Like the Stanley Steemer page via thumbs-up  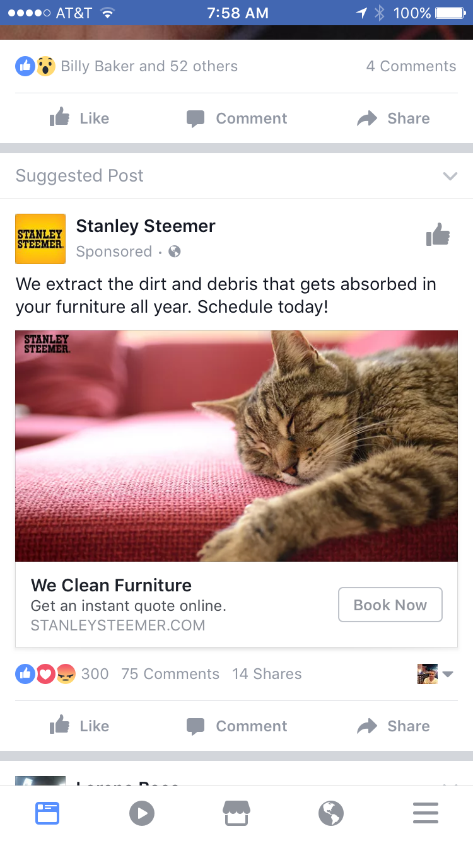pyautogui.click(x=438, y=236)
